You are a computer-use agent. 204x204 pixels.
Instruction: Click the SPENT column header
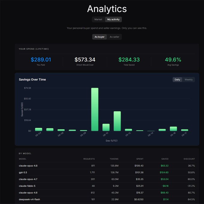(x=140, y=159)
